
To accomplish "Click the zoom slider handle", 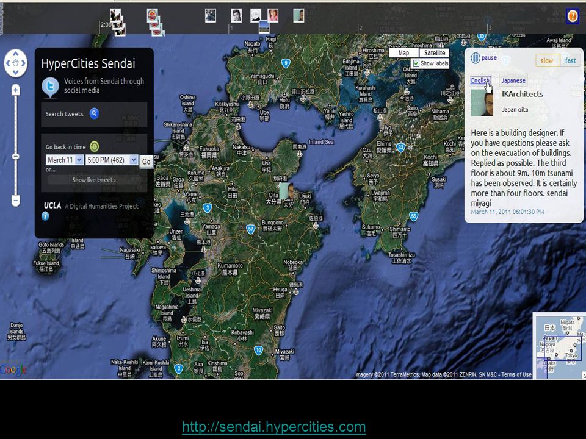I will 16,157.
